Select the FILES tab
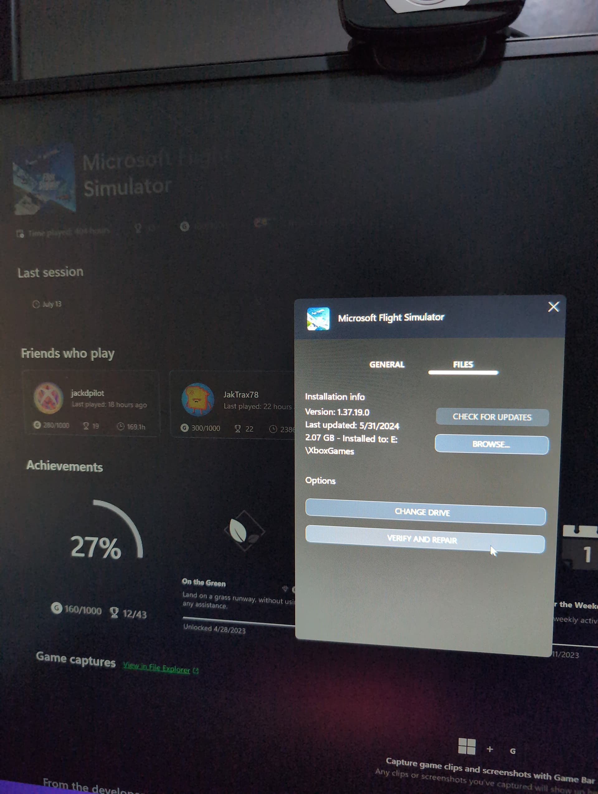This screenshot has height=794, width=598. [x=463, y=365]
